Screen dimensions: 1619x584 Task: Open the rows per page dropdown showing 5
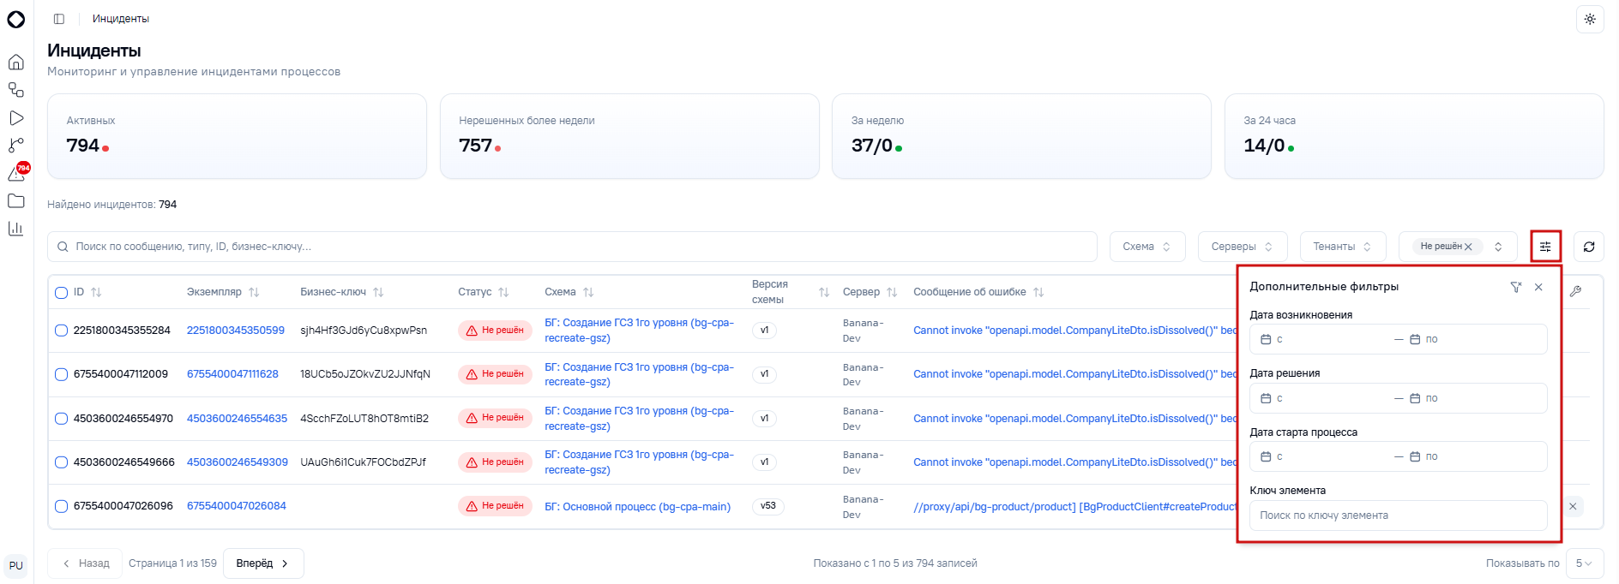(x=1584, y=563)
